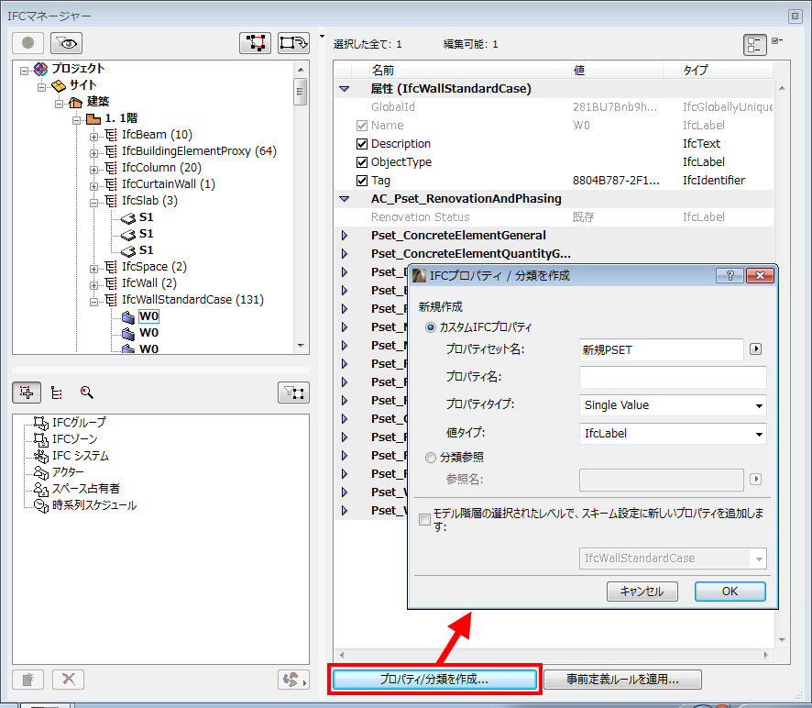Select the first S1 slab item

146,217
